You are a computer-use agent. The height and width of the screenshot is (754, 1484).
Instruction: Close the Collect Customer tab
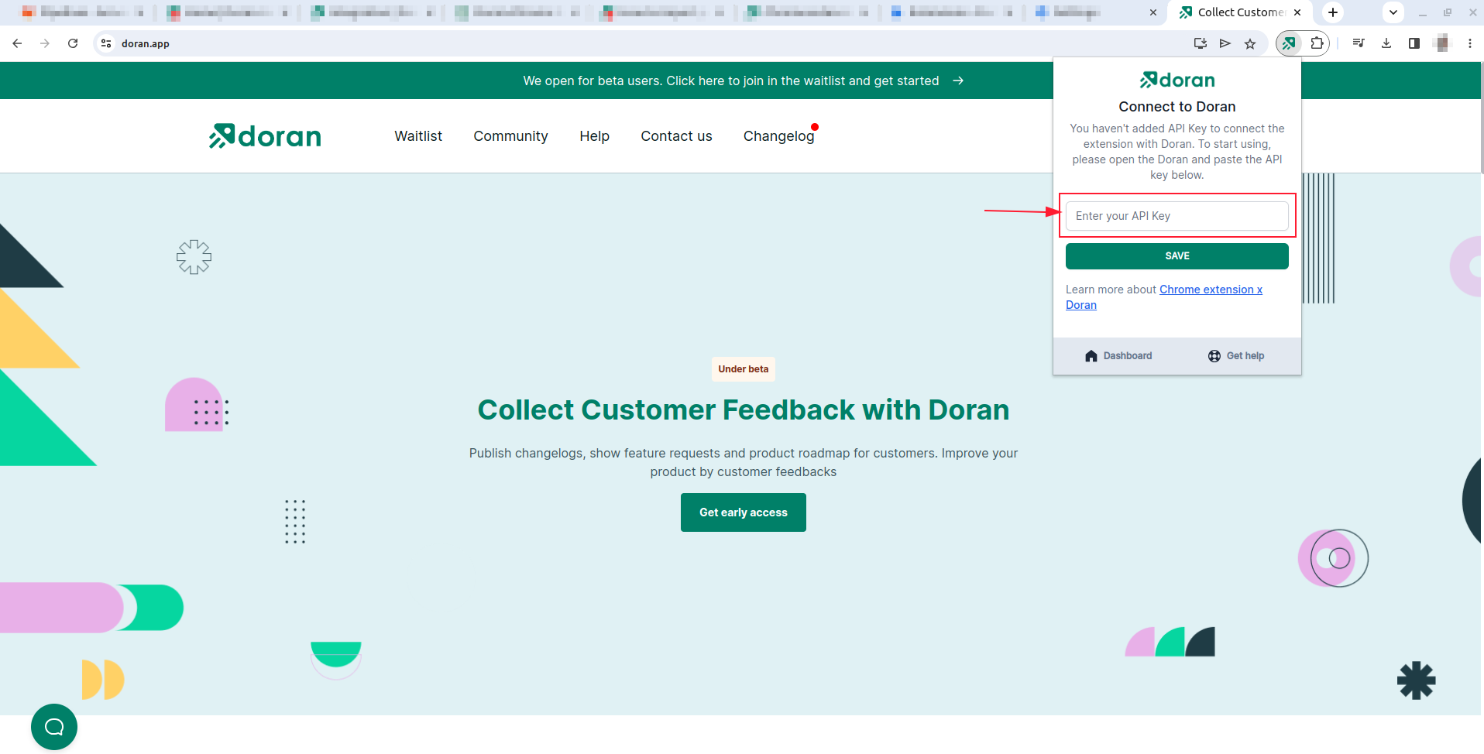[1297, 12]
